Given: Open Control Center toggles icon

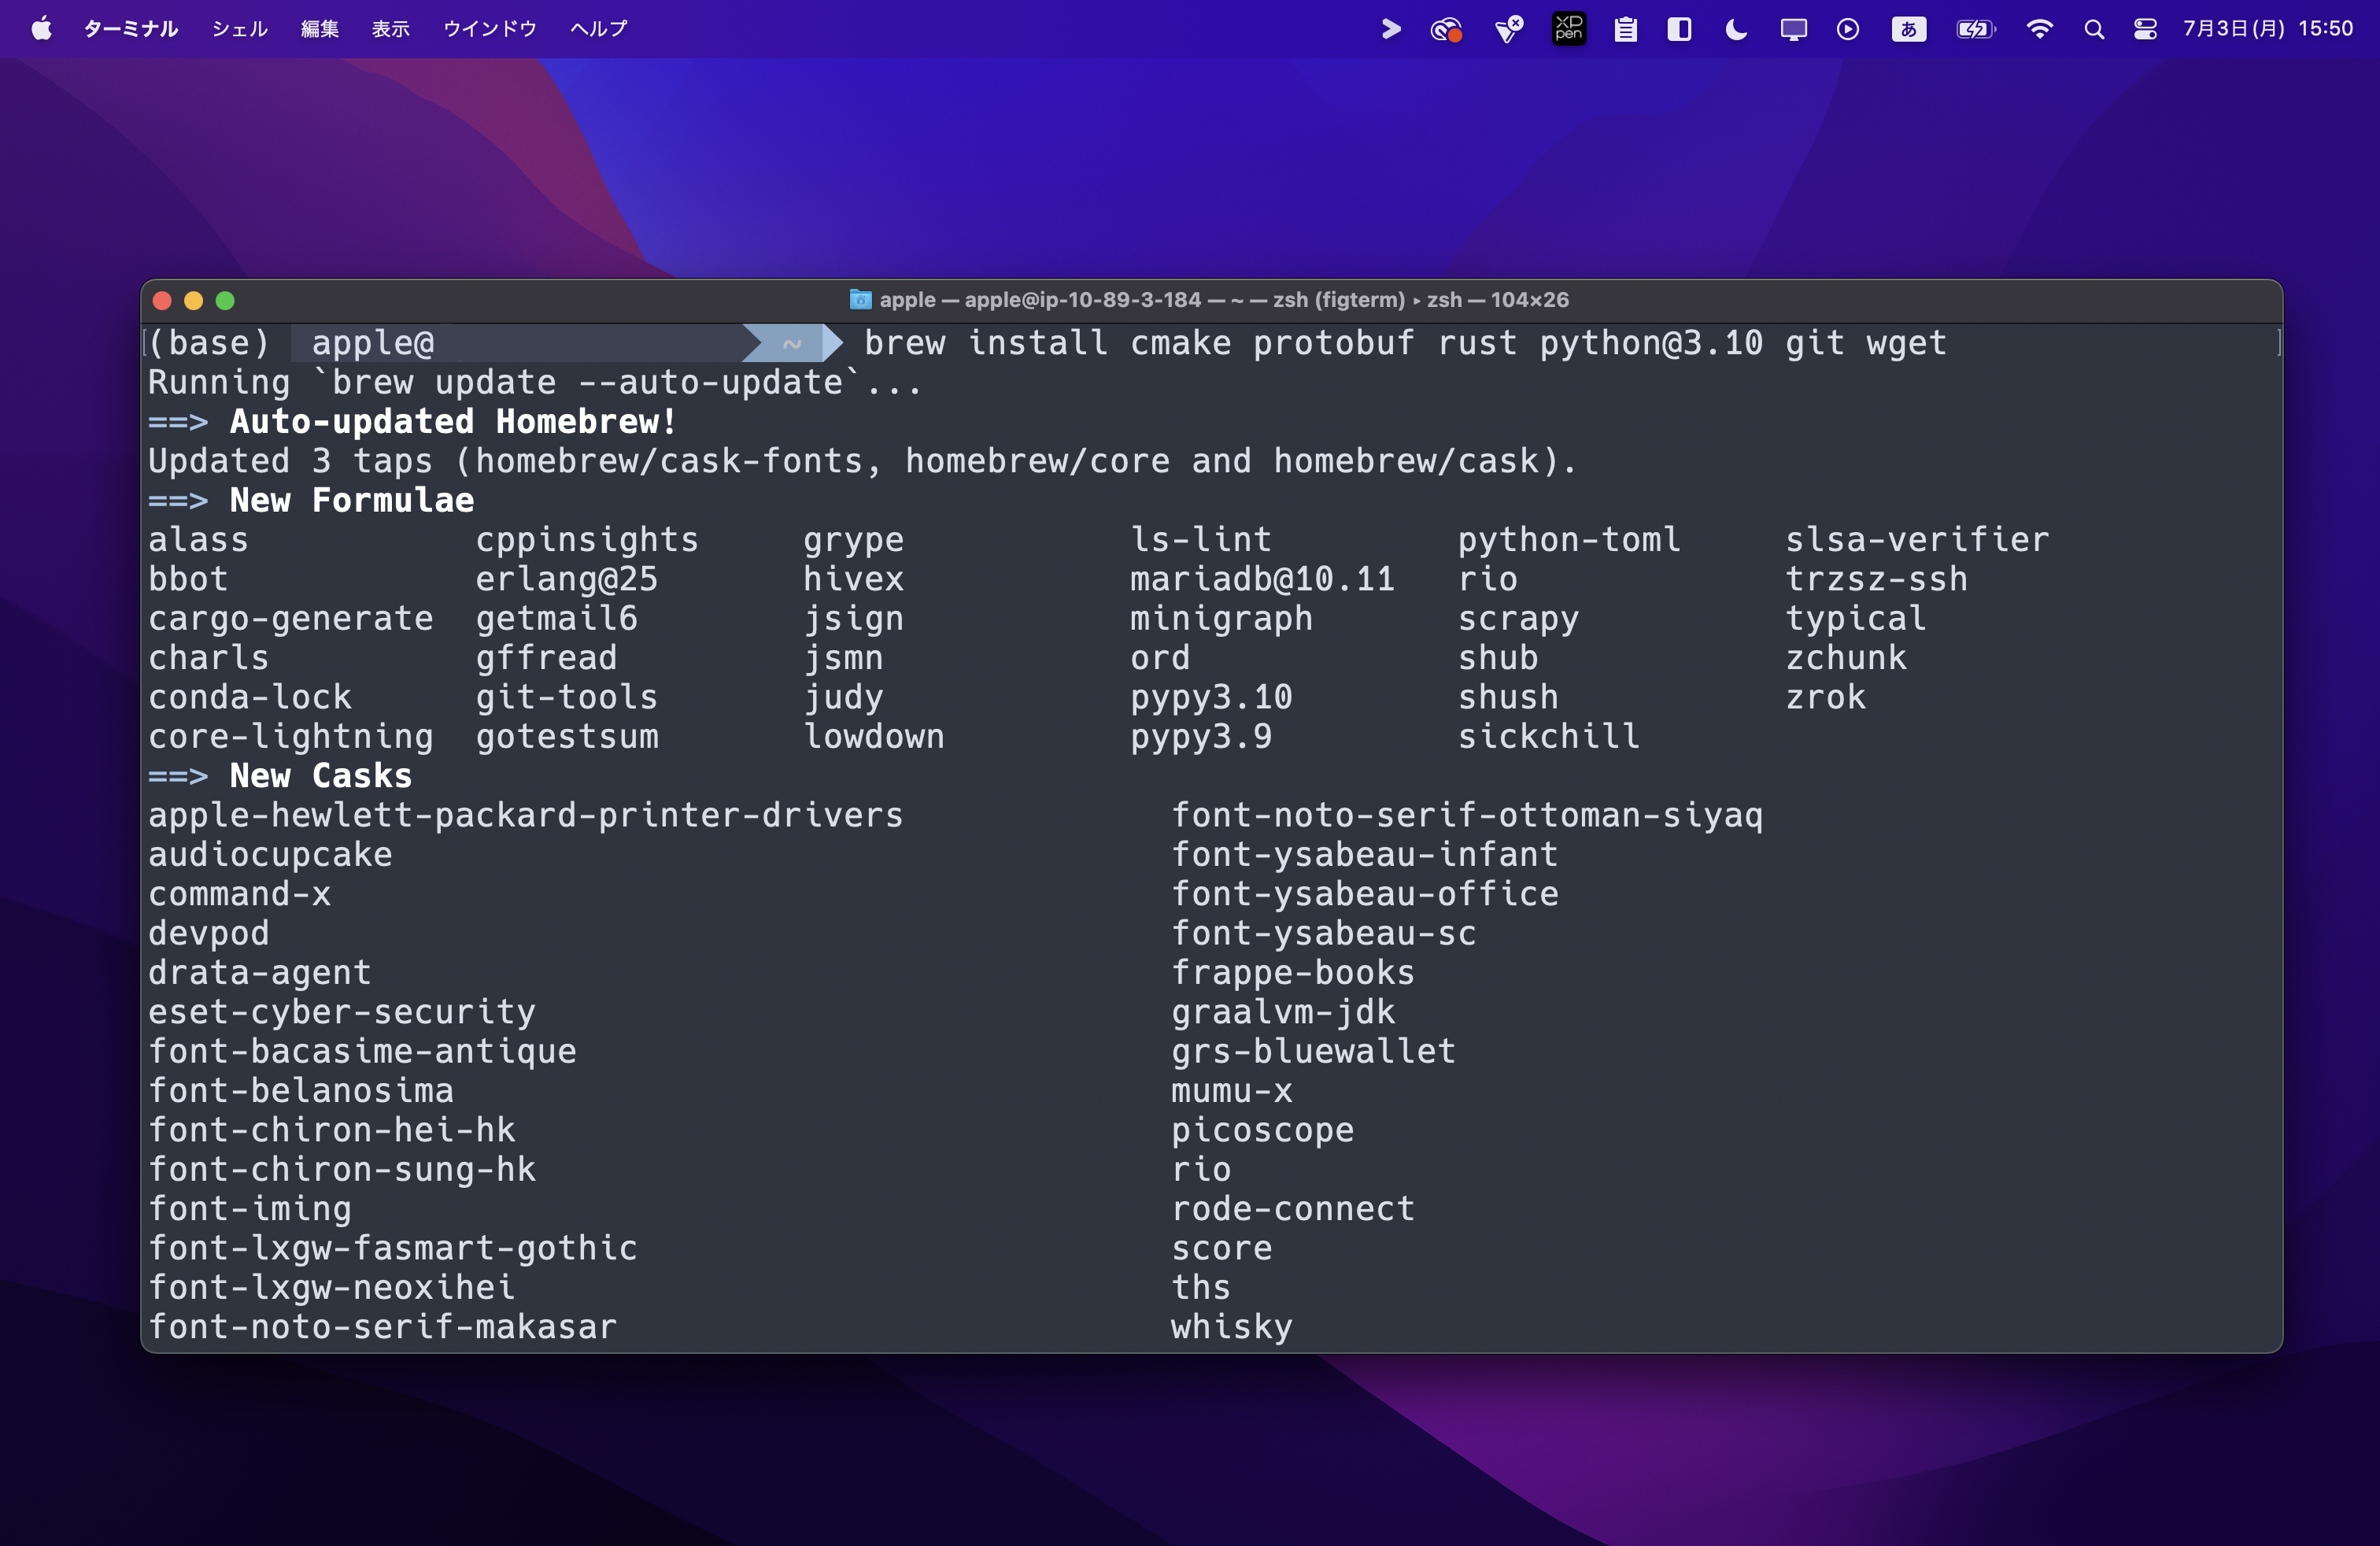Looking at the screenshot, I should tap(2145, 29).
